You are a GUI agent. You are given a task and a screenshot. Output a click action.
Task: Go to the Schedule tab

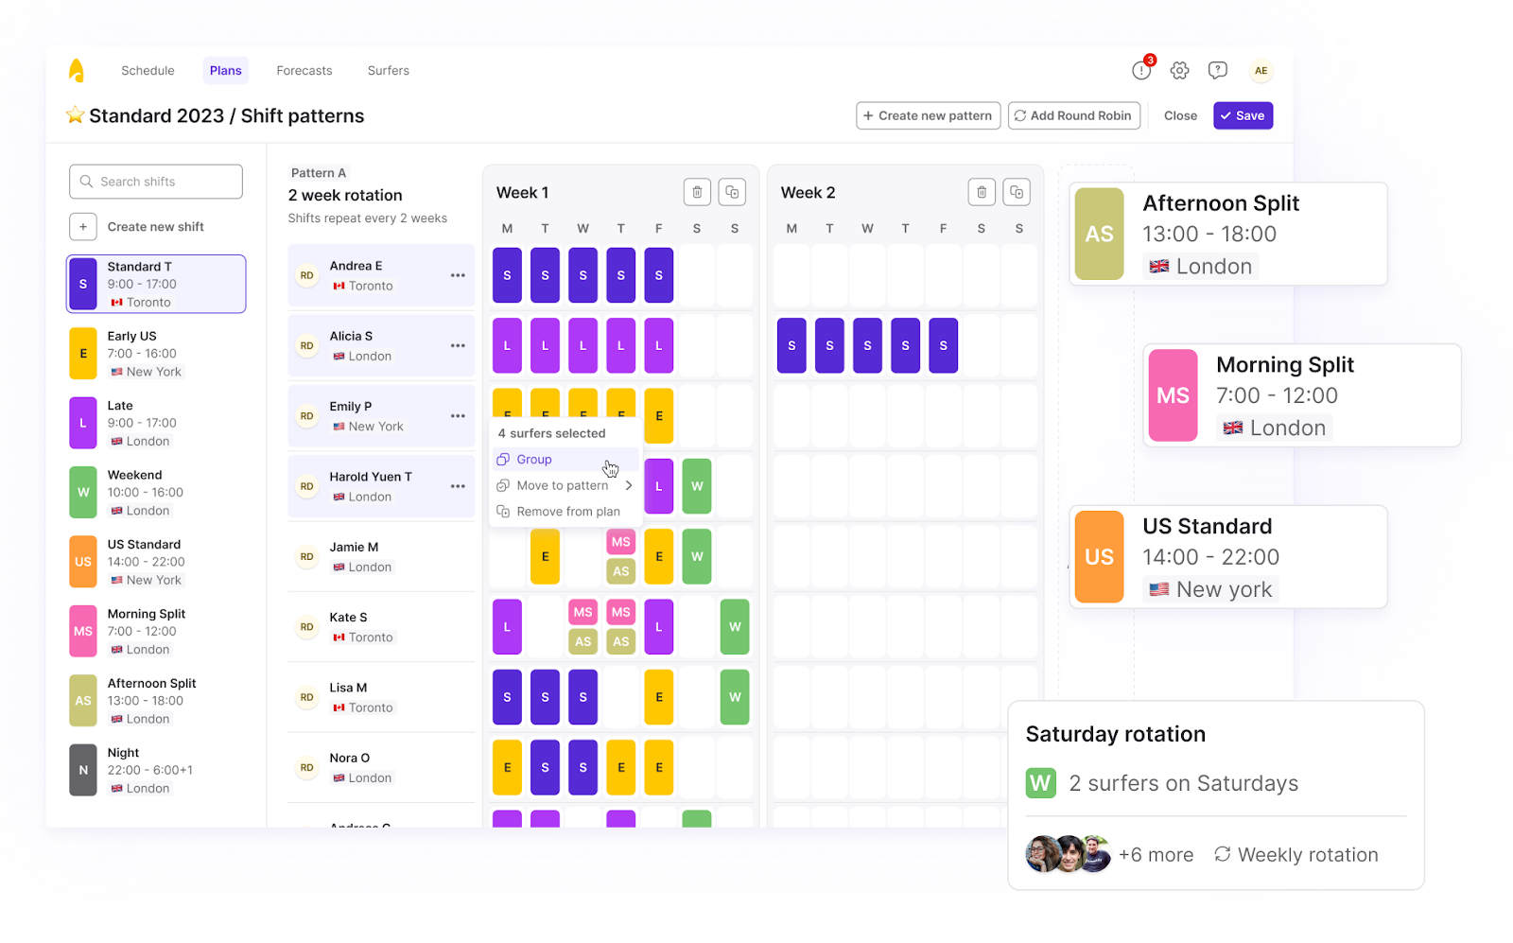148,70
